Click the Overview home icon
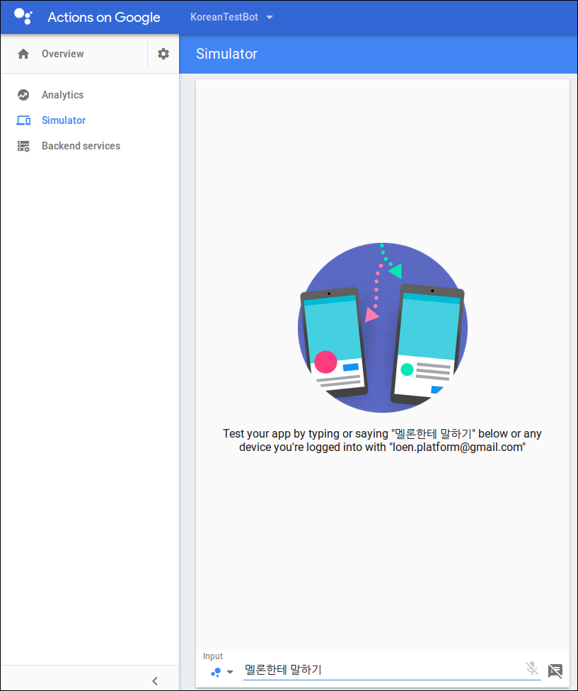 click(x=23, y=54)
